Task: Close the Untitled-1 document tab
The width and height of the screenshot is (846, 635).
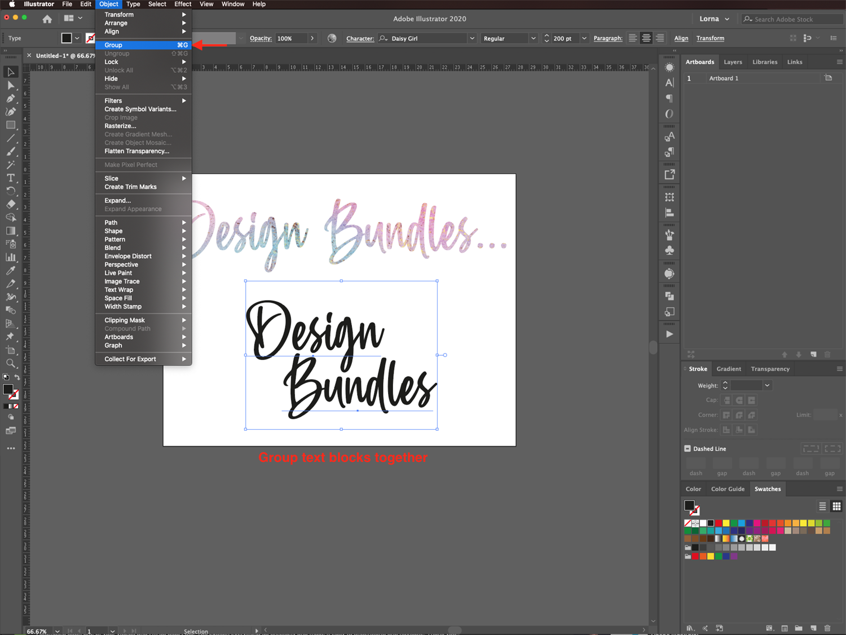Action: (29, 55)
